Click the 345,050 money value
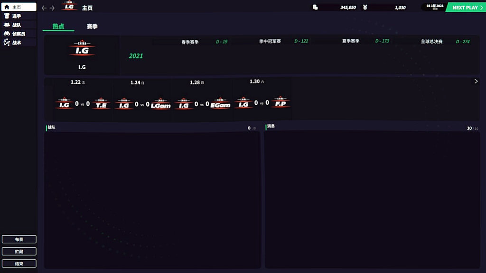This screenshot has height=273, width=486. click(348, 8)
